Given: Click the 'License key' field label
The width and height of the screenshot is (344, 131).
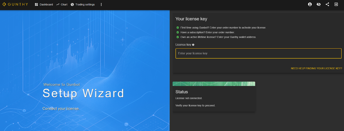Looking at the screenshot, I should 183,45.
